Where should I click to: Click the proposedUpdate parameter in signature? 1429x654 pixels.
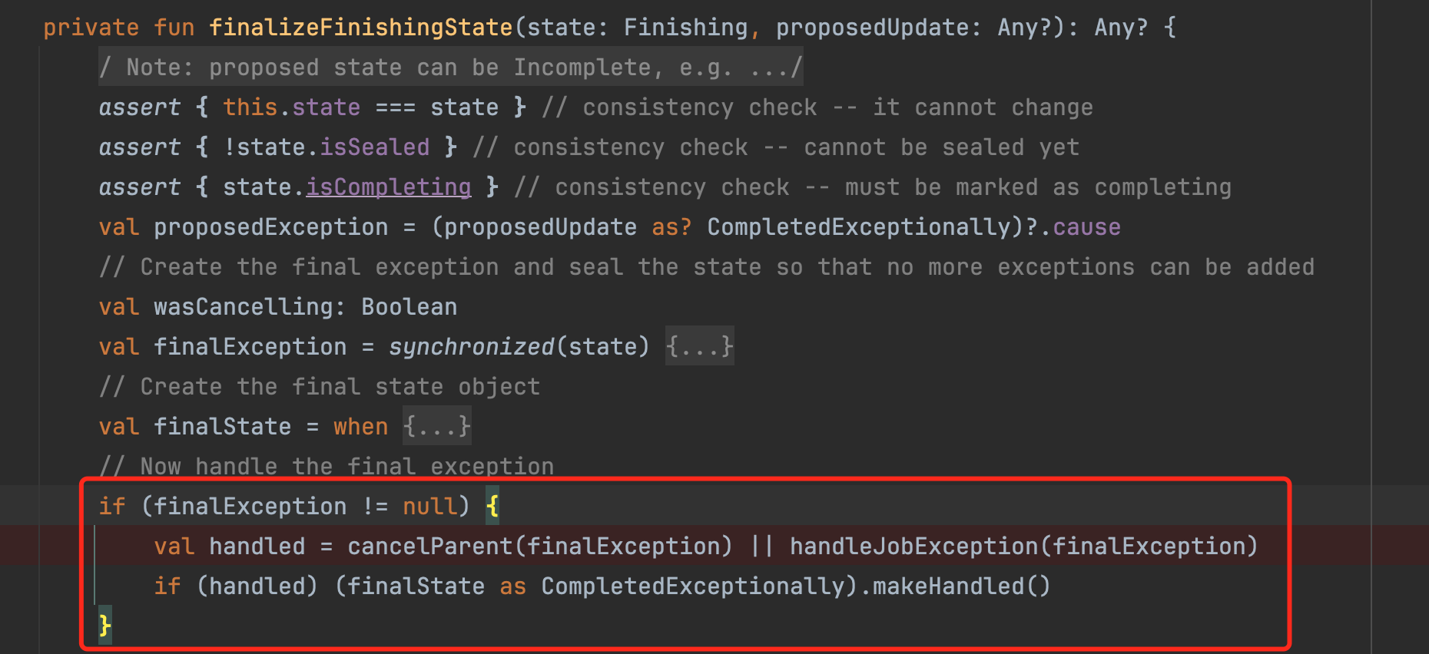872,28
